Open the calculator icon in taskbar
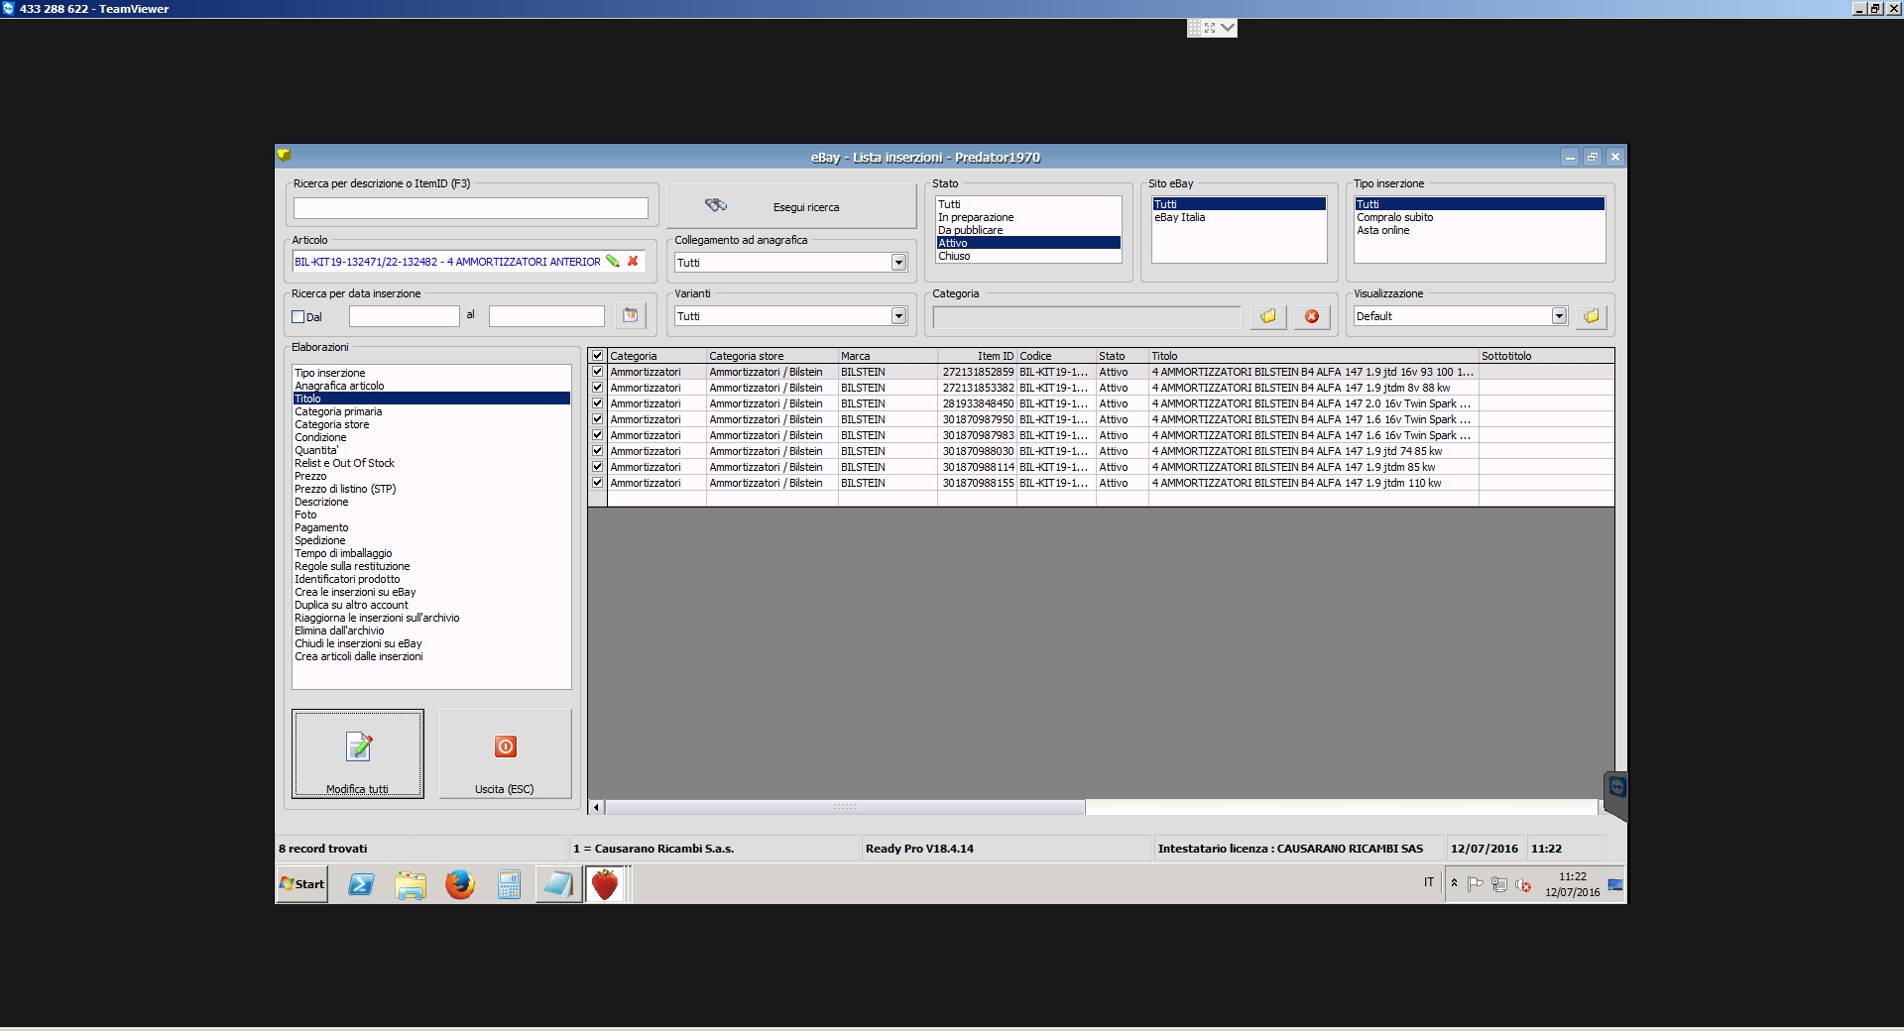1904x1031 pixels. [509, 884]
